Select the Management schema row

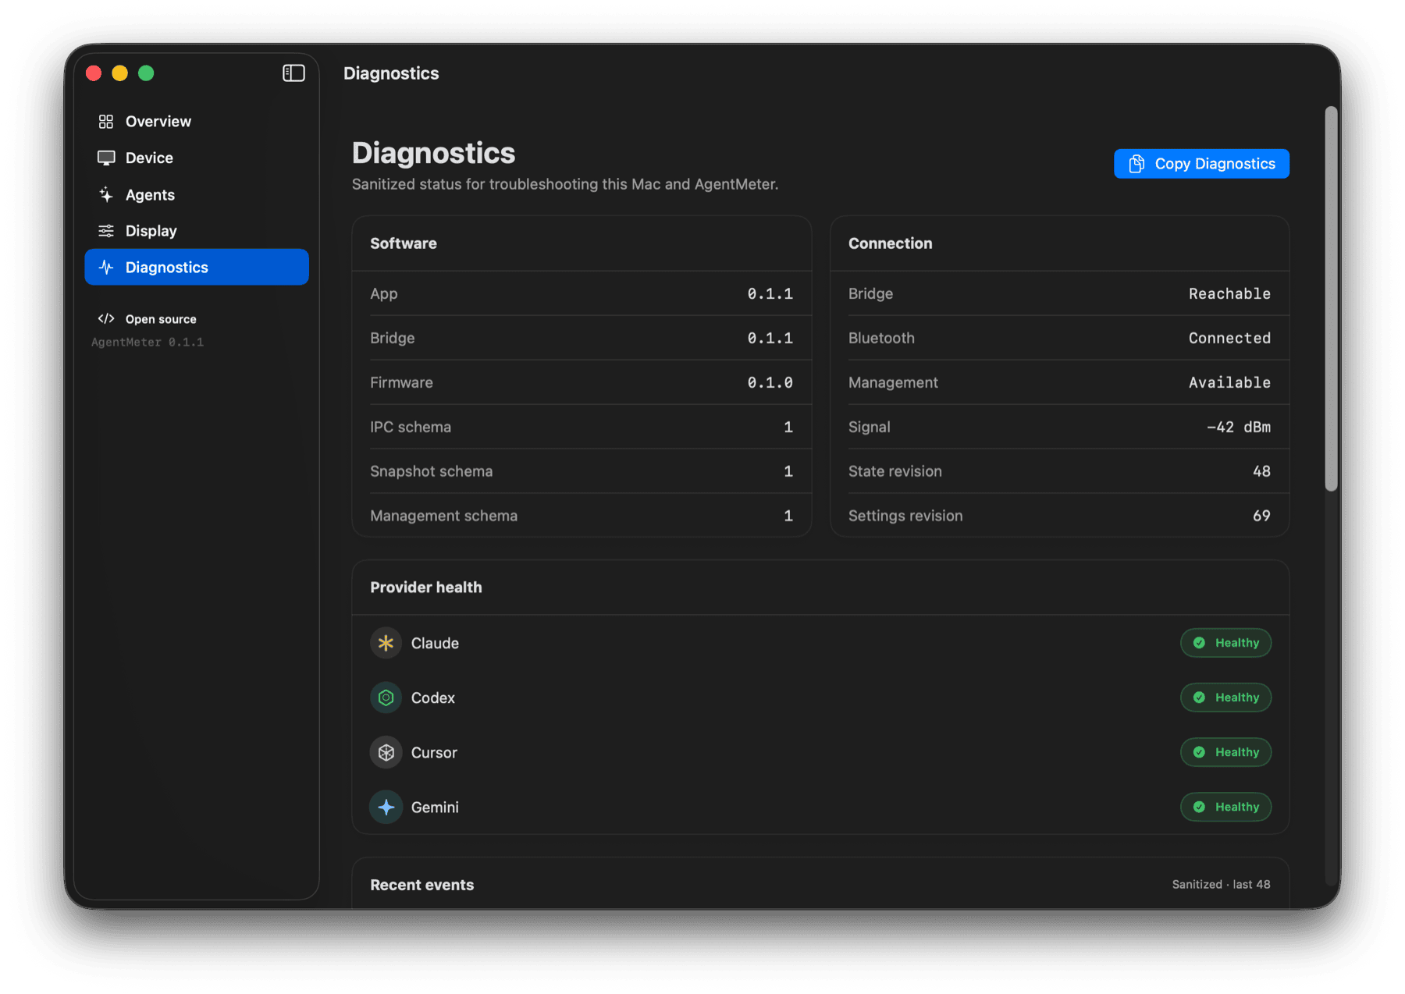pyautogui.click(x=582, y=516)
